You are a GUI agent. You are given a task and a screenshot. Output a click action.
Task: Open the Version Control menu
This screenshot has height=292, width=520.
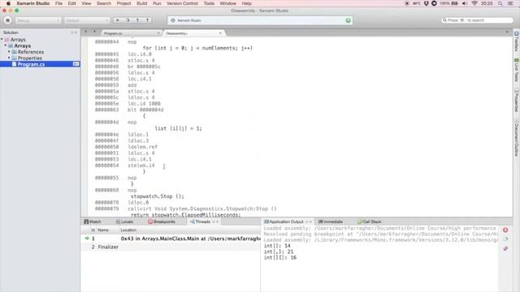pos(182,3)
